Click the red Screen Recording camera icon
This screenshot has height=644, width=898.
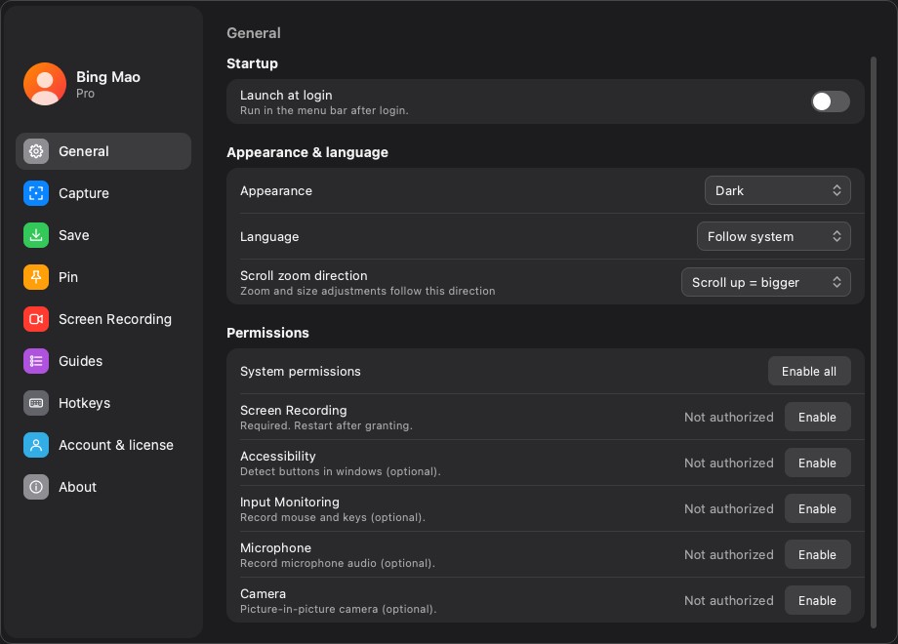pos(36,319)
